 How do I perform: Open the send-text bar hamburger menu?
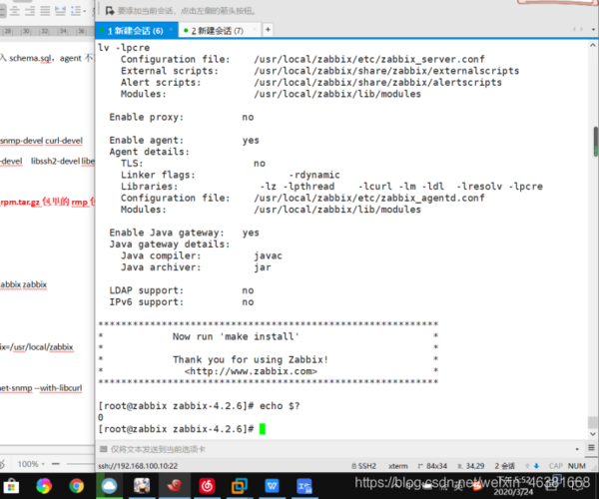pyautogui.click(x=591, y=448)
